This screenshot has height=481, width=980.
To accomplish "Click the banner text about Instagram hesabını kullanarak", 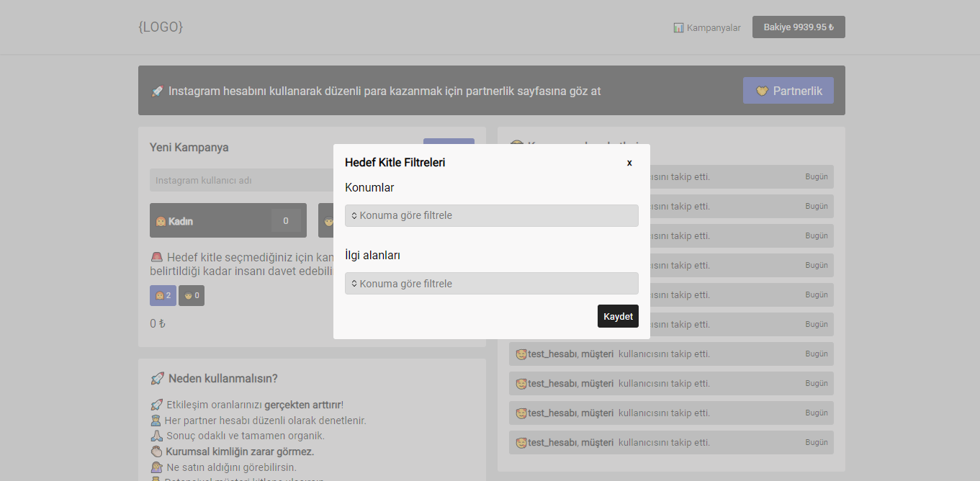I will tap(385, 91).
